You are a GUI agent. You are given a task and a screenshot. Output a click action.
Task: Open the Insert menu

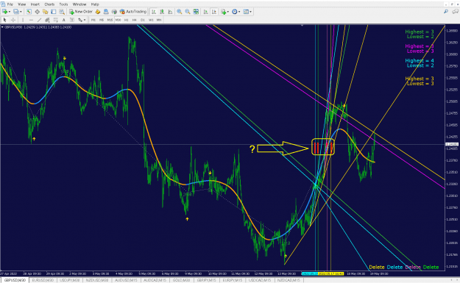(x=35, y=4)
